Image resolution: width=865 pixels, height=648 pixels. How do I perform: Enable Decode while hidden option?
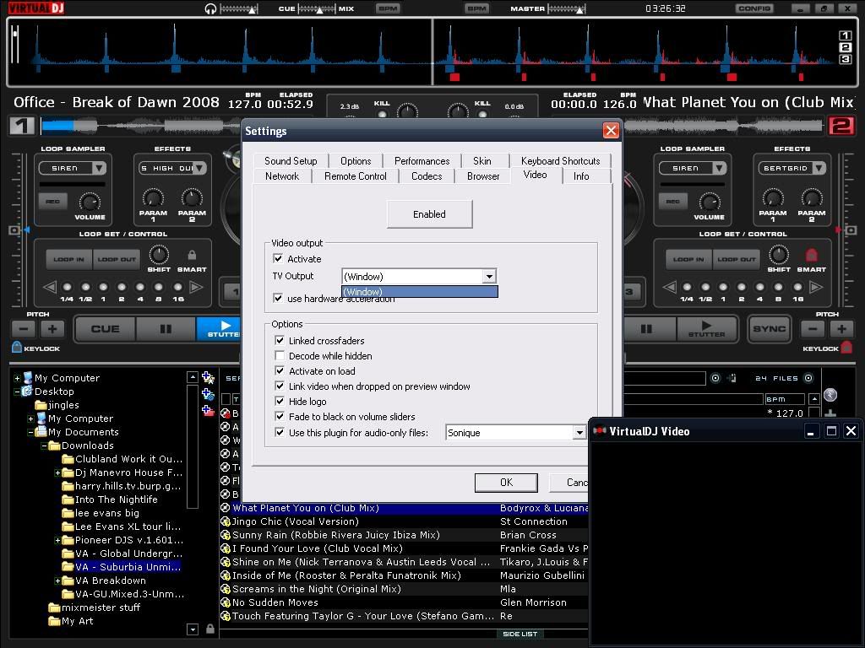(280, 356)
